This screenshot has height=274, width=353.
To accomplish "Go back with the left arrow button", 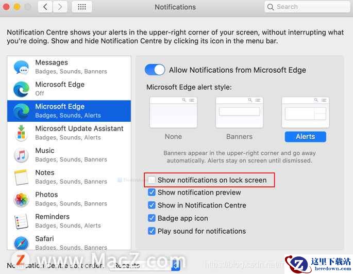I will coord(45,7).
